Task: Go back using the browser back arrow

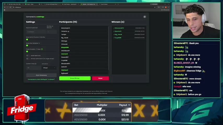Action: 5,7
